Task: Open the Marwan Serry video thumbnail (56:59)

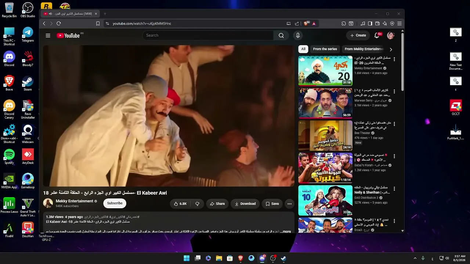Action: coord(325,103)
